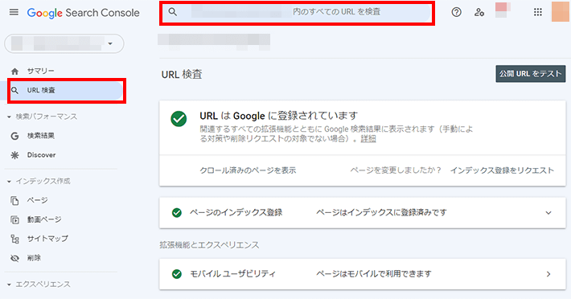Open the account avatar
The image size is (571, 299).
click(561, 11)
